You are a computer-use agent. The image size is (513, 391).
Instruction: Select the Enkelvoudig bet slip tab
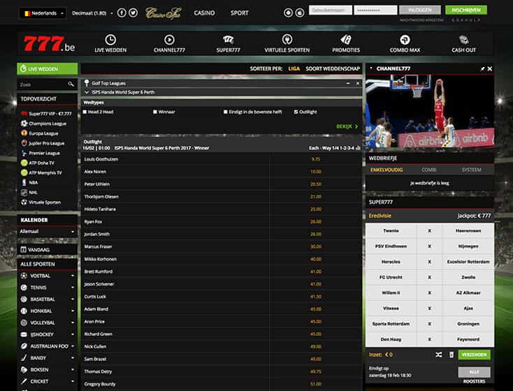click(x=386, y=170)
